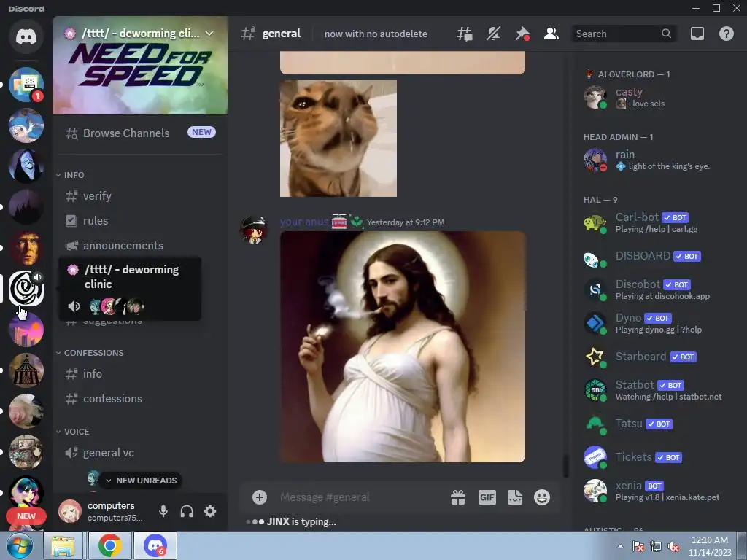Open the GIF picker
Image resolution: width=747 pixels, height=560 pixels.
point(487,497)
